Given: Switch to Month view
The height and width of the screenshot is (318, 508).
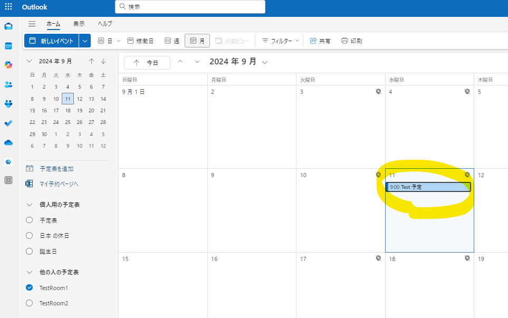Looking at the screenshot, I should coord(197,41).
